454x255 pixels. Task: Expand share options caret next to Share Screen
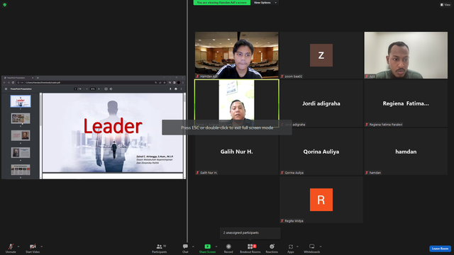click(x=216, y=246)
